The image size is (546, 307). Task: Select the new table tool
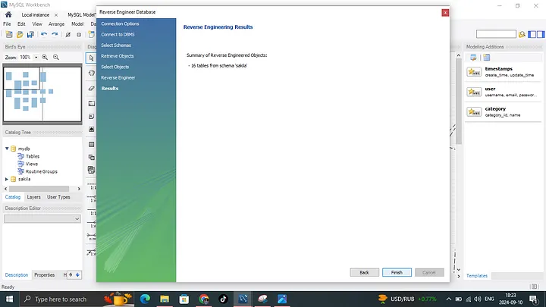pyautogui.click(x=92, y=144)
